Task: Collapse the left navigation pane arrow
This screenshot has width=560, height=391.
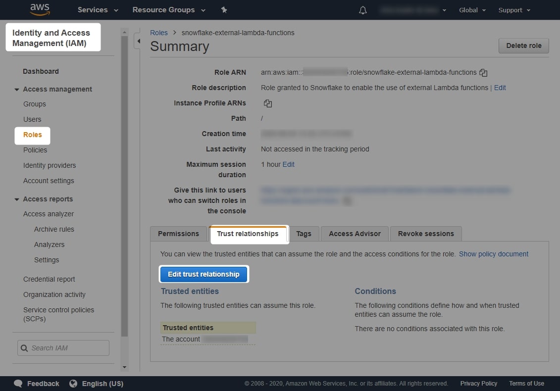Action: click(138, 41)
